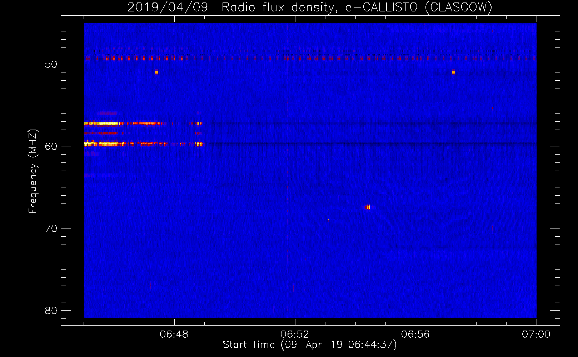The height and width of the screenshot is (357, 578).
Task: Click the 06:52 time tick label
Action: 295,335
